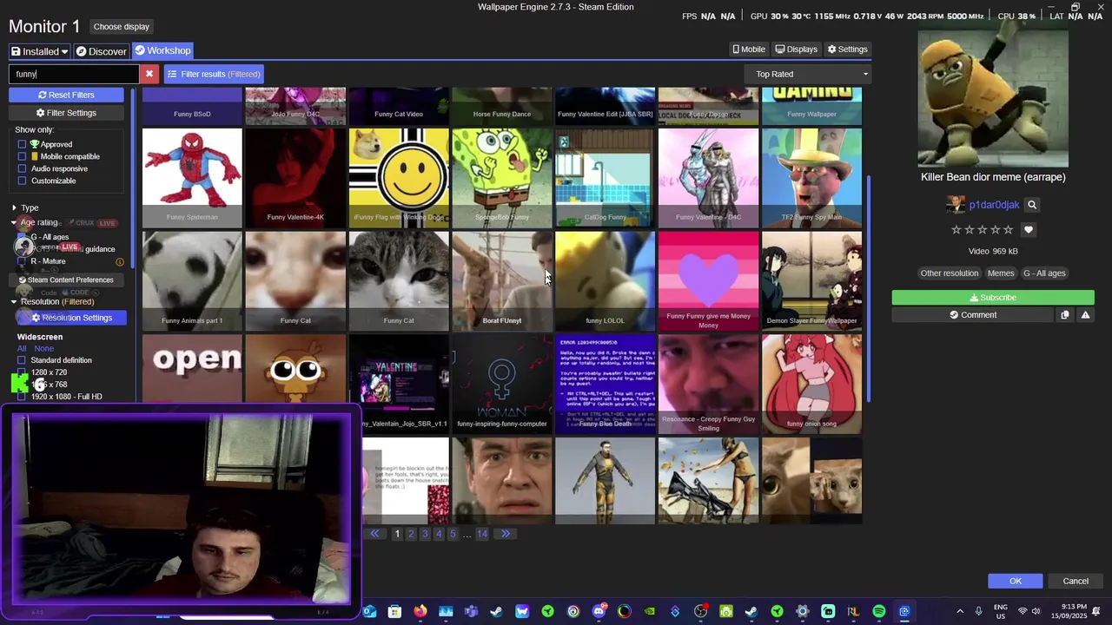1112x625 pixels.
Task: Open Microsoft Store from the taskbar
Action: pyautogui.click(x=394, y=611)
